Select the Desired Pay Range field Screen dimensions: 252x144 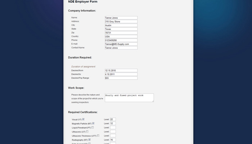[x=121, y=78]
